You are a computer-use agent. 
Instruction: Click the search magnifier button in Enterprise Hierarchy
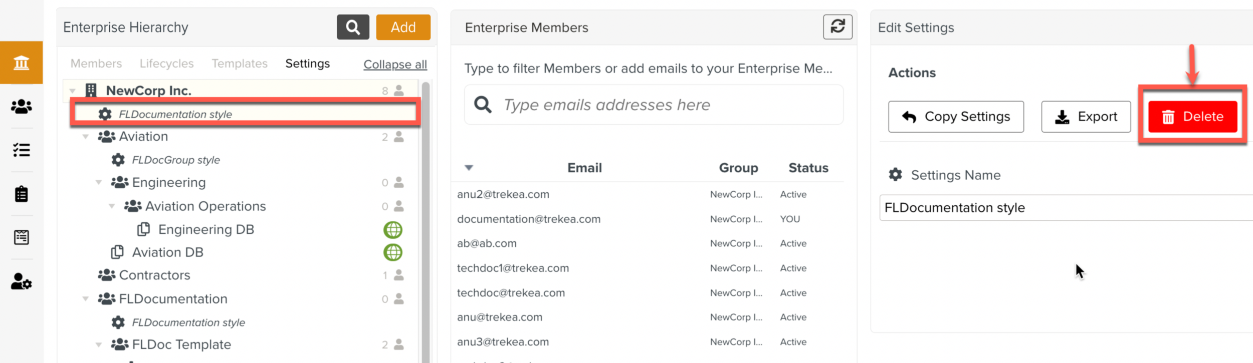(353, 27)
